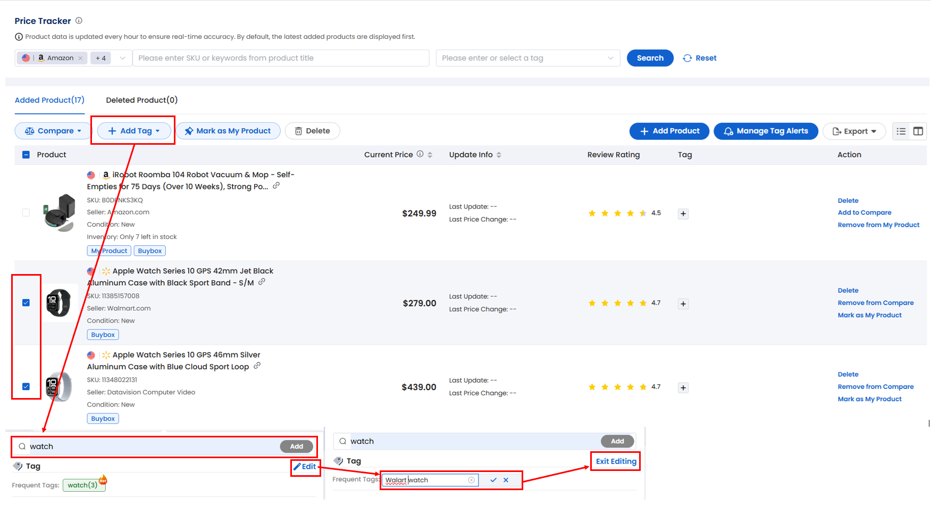
Task: Open the Add Tag dropdown
Action: (134, 131)
